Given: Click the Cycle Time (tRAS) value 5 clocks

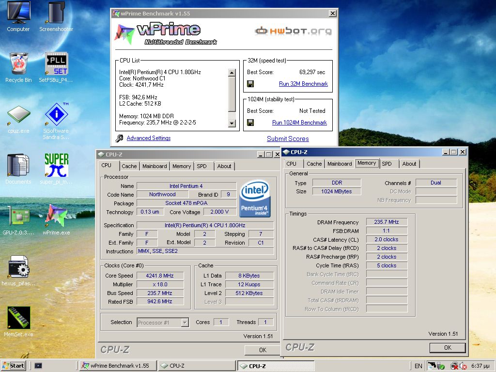Looking at the screenshot, I should [x=387, y=266].
